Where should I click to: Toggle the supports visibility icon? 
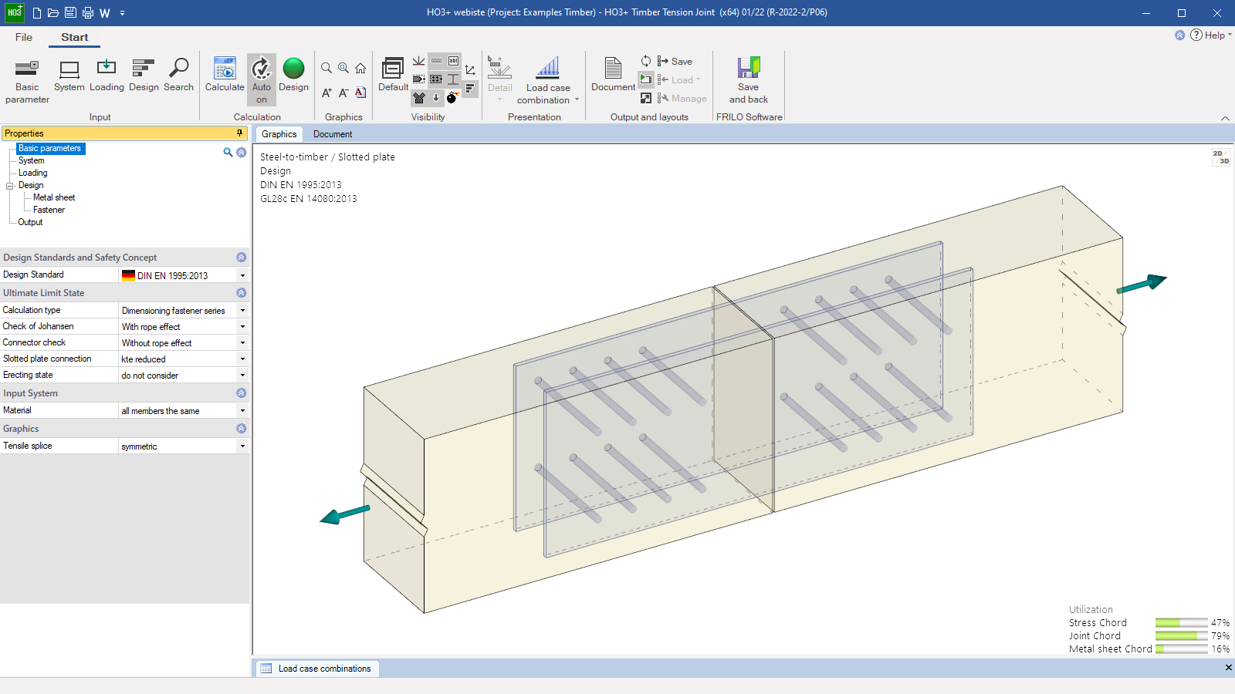418,61
